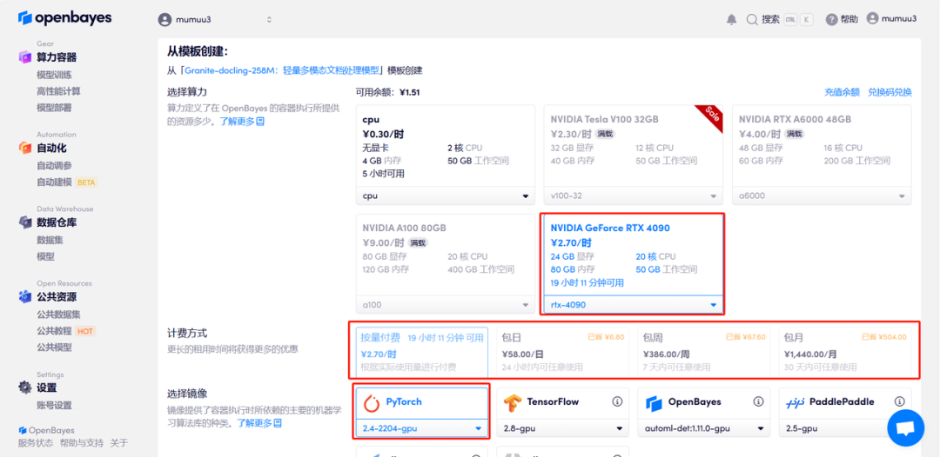This screenshot has height=457, width=940.
Task: Open 关于 footer link
Action: 119,443
